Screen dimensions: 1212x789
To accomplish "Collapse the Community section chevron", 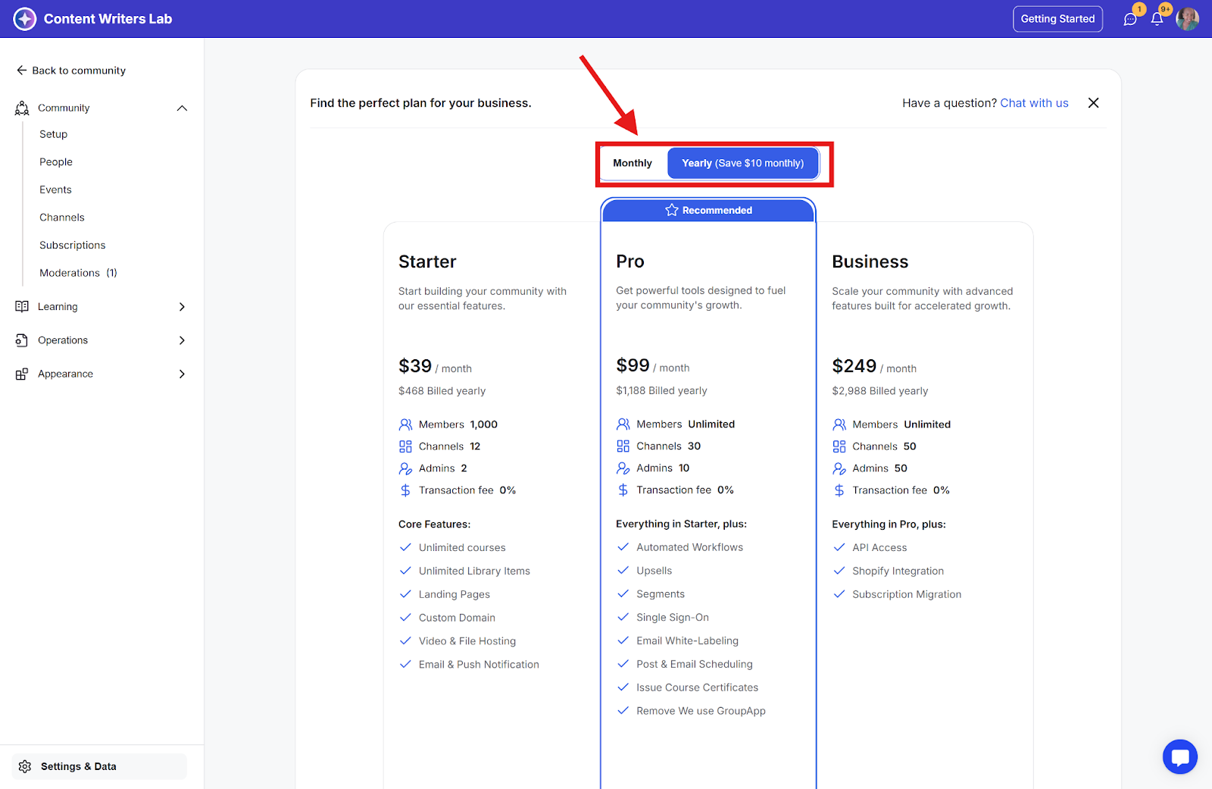I will point(182,108).
